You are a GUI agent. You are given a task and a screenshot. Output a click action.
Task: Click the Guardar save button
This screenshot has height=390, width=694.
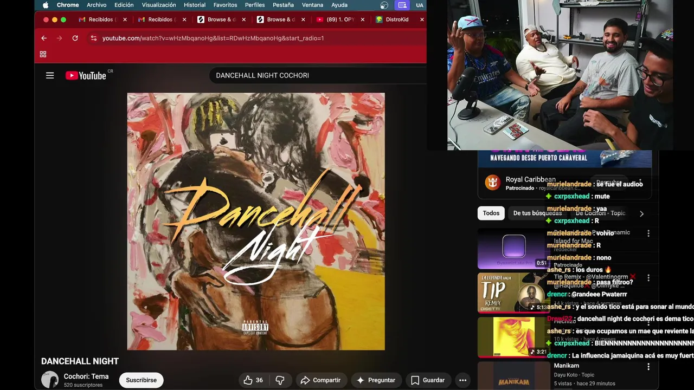click(428, 380)
